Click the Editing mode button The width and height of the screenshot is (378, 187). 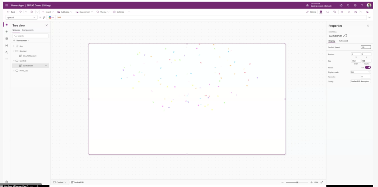311,12
